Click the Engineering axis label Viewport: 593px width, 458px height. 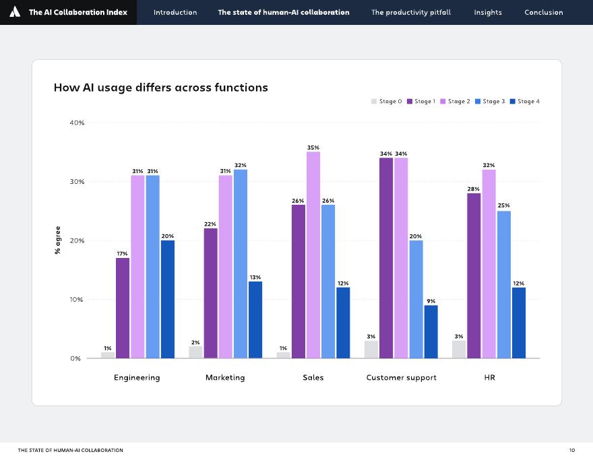click(x=137, y=377)
